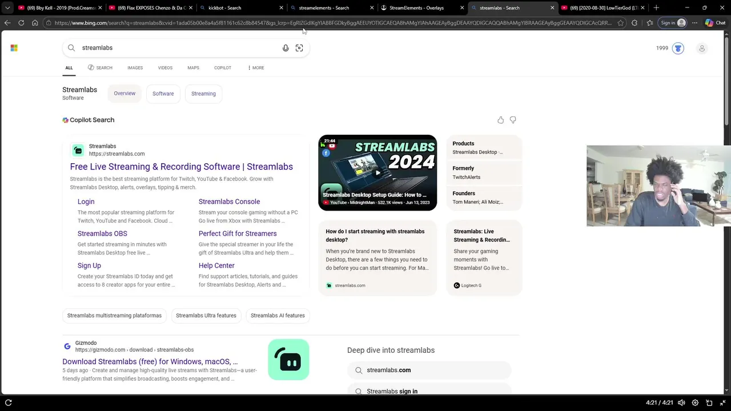Switch to the Flax EXPOSES Chenzo tab
The image size is (731, 411).
point(150,8)
